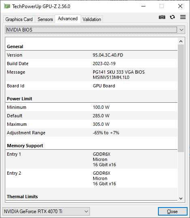Click the refresh arrows icon
Viewport: 190px width, 218px height.
pyautogui.click(x=172, y=17)
